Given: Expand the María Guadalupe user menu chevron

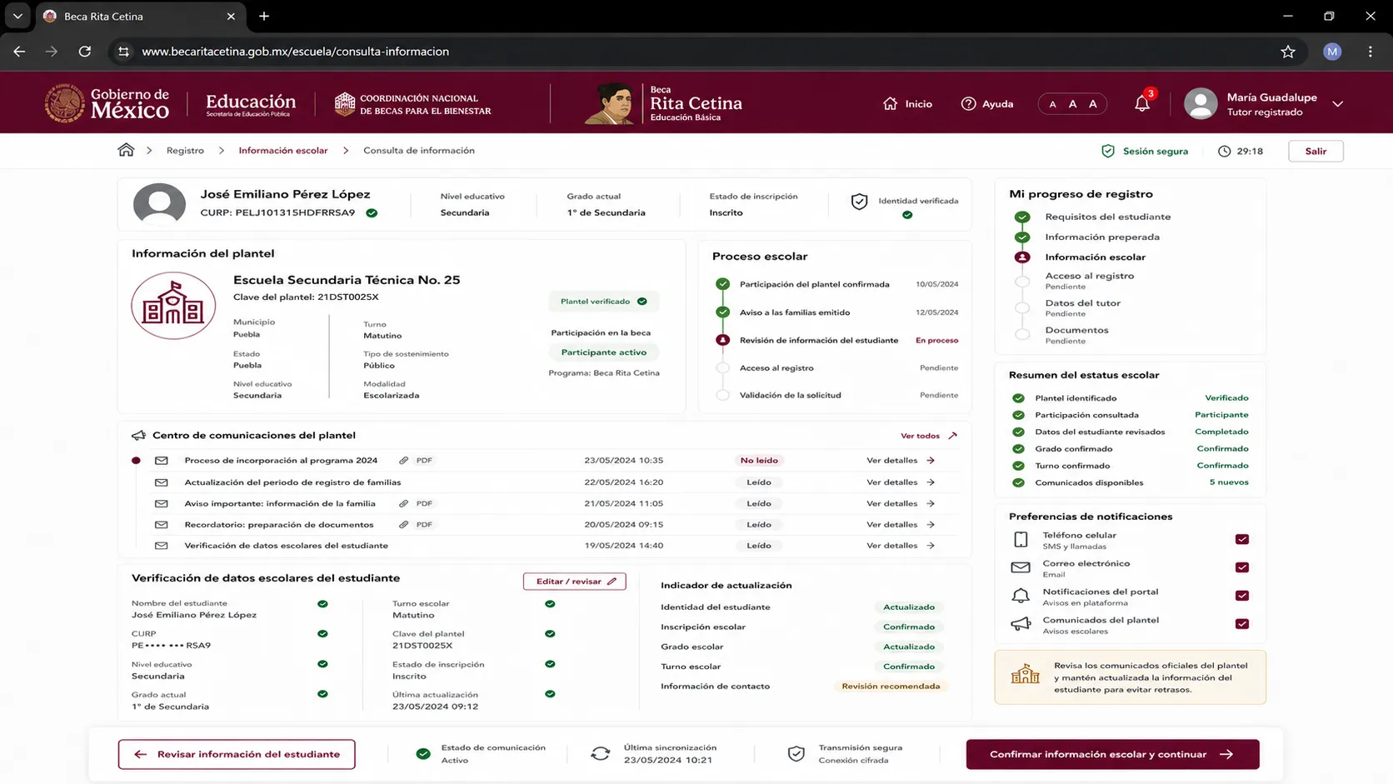Looking at the screenshot, I should pos(1338,104).
